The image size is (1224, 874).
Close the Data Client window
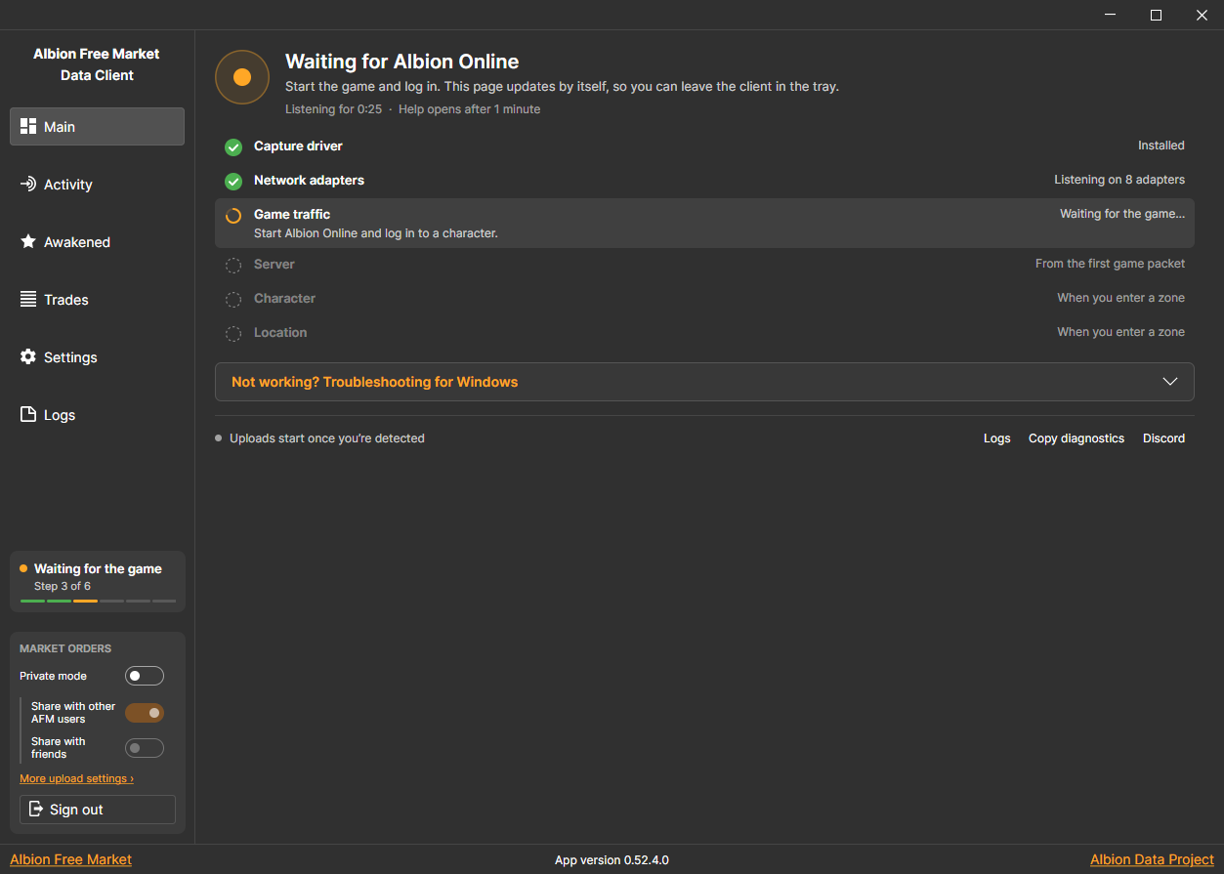1202,15
